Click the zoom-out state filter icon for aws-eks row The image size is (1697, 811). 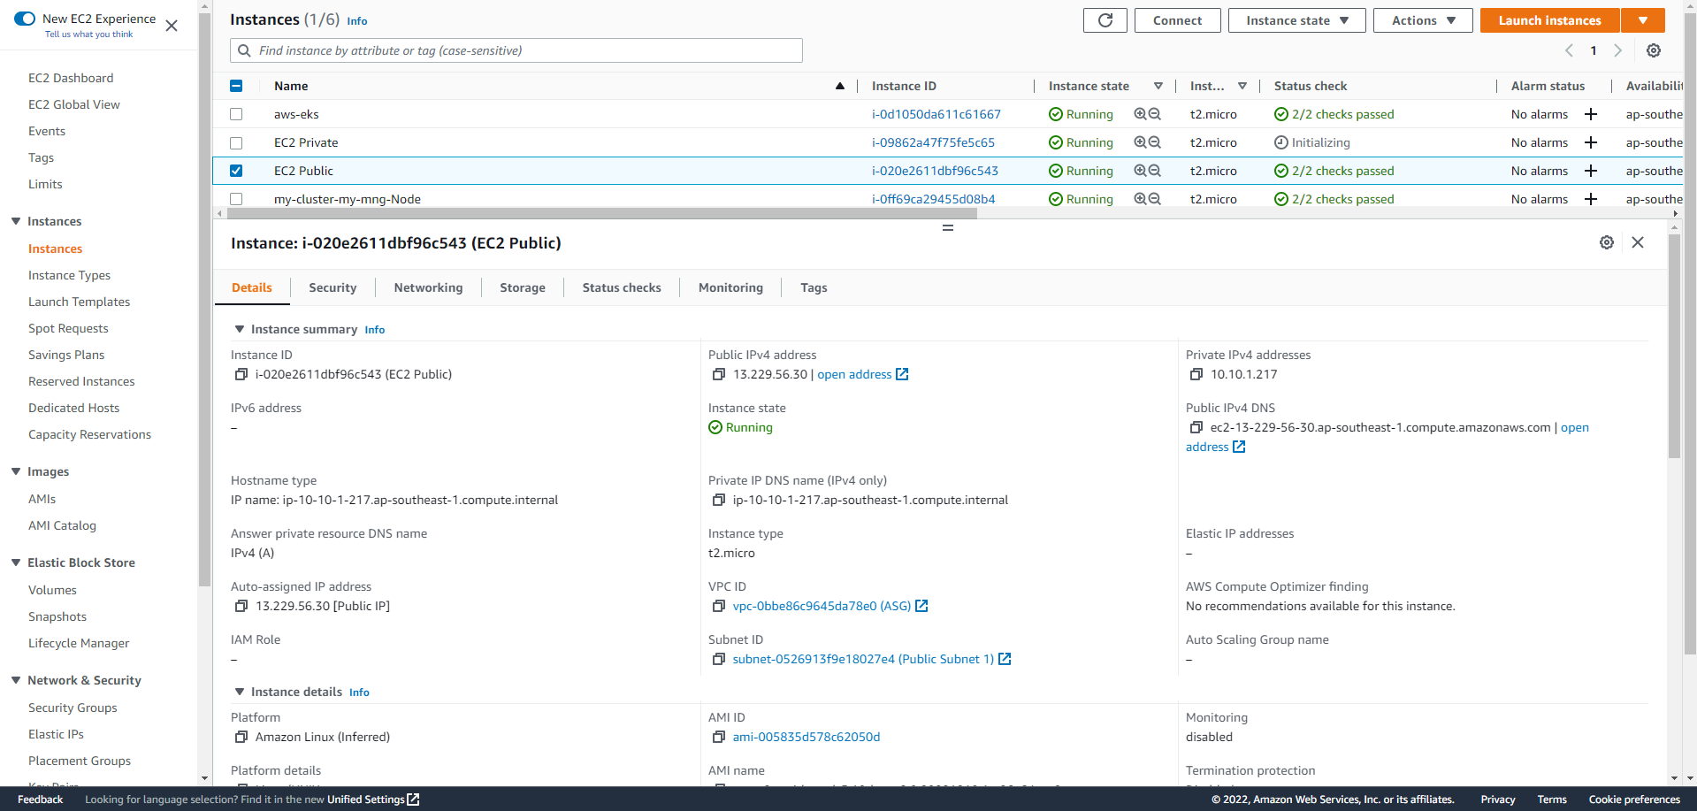(1154, 114)
